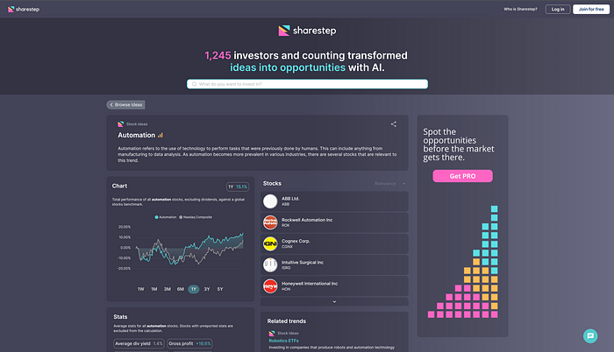
Task: Select the 1W chart time range
Action: pos(141,289)
